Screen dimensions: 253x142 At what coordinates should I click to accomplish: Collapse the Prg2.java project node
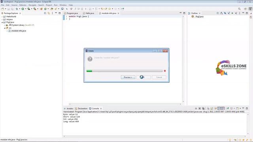pyautogui.click(x=2, y=22)
